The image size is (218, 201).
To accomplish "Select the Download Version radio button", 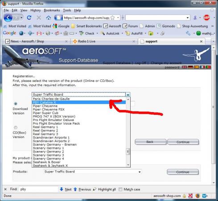I will [16, 104].
